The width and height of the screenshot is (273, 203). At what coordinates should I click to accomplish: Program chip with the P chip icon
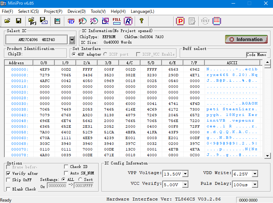click(x=180, y=21)
